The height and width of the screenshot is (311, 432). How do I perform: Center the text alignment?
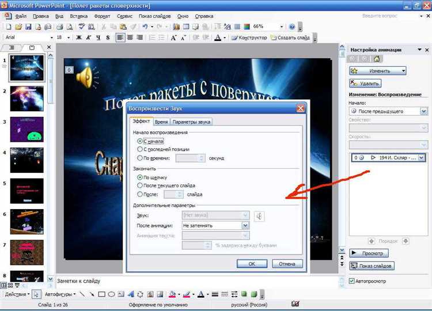tap(130, 37)
